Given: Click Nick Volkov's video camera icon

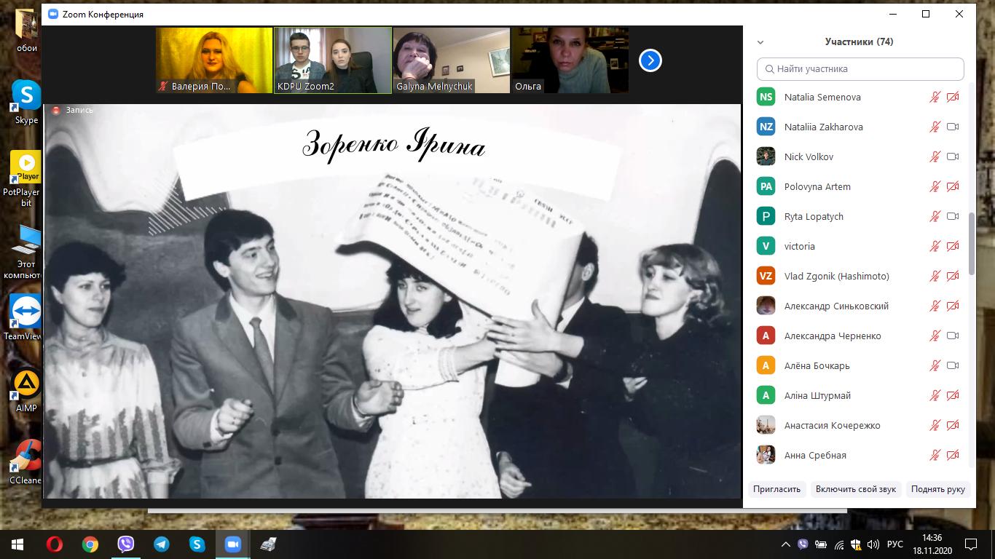Looking at the screenshot, I should pos(952,156).
